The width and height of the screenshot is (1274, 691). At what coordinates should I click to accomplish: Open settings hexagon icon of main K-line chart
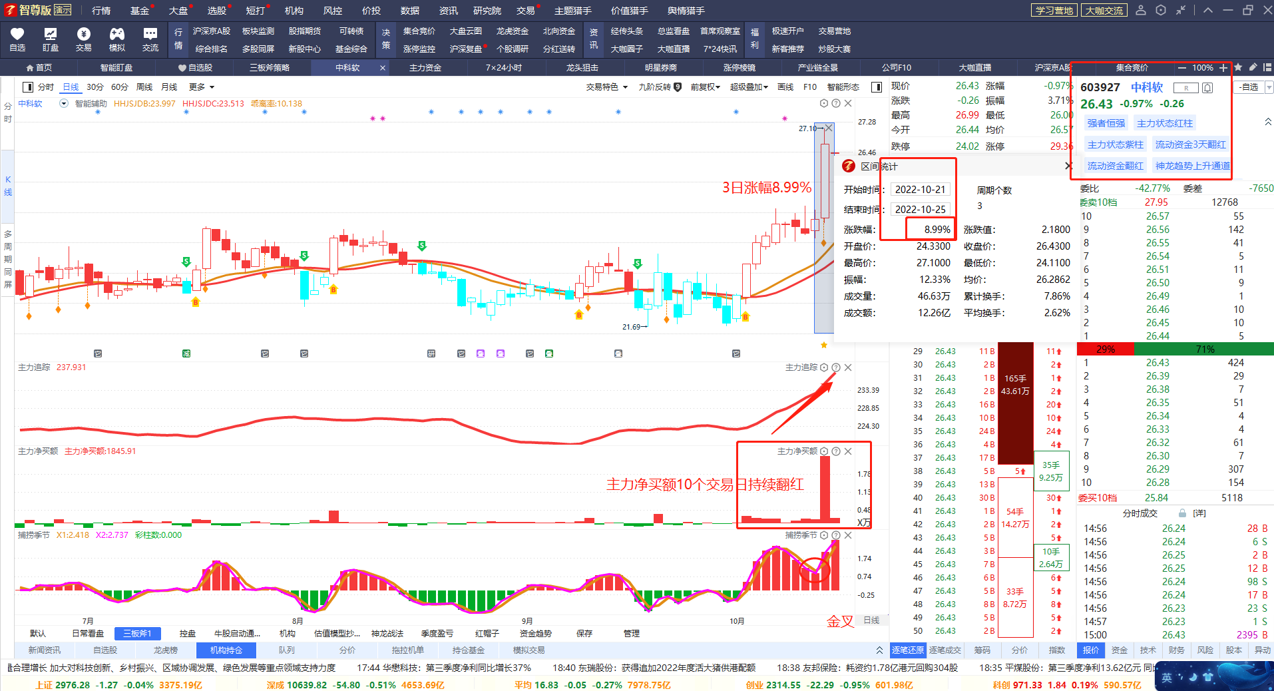coord(824,103)
